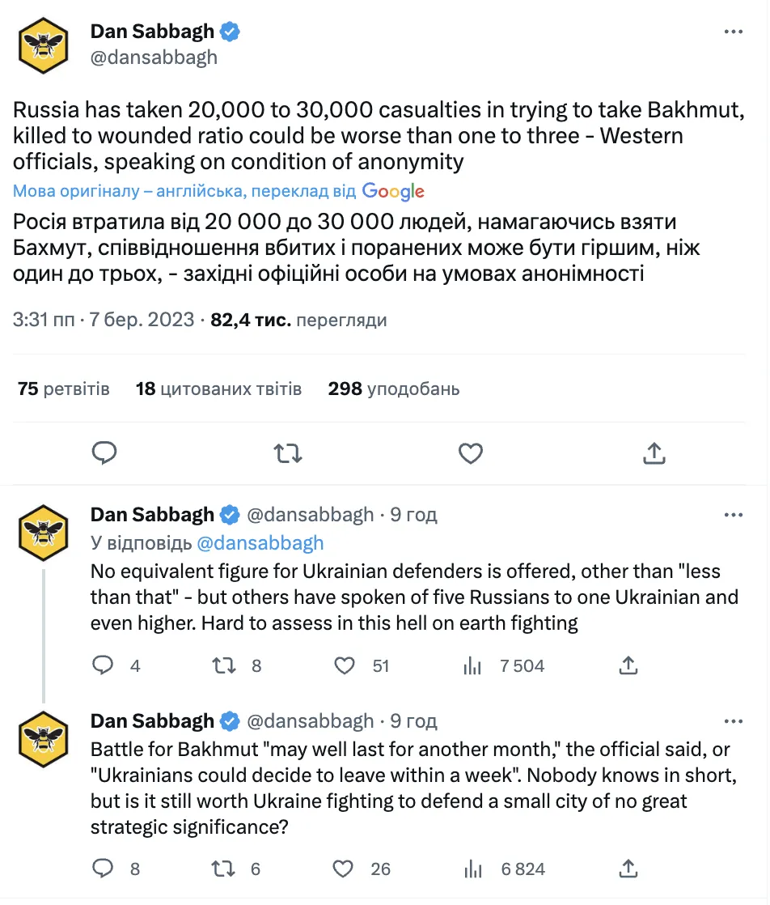Retweet the main tweet
The height and width of the screenshot is (905, 770).
[x=287, y=453]
